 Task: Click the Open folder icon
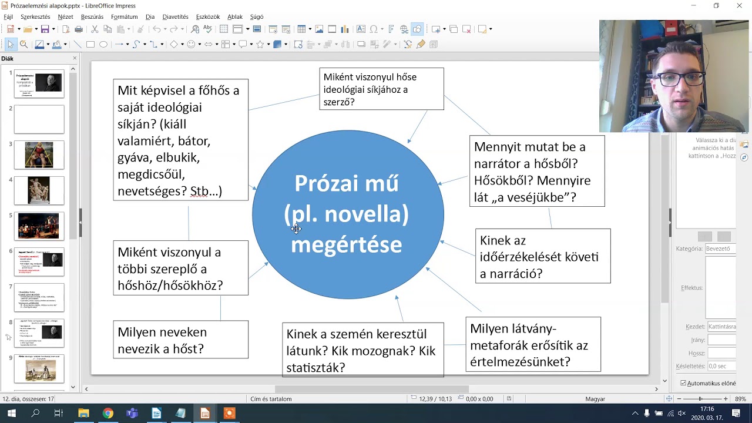tap(28, 29)
